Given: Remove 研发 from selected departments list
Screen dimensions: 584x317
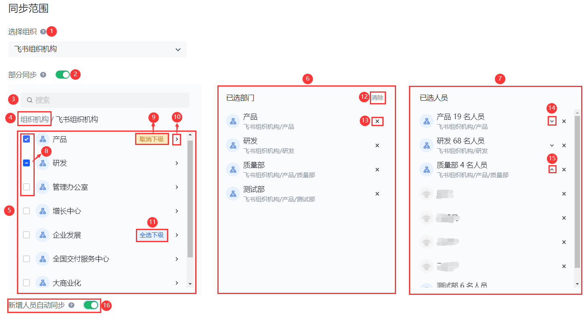Looking at the screenshot, I should 377,145.
